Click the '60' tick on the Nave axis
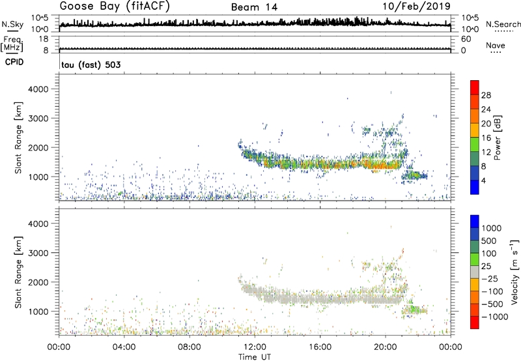Screen dimensions: 521x361 (x=466, y=39)
